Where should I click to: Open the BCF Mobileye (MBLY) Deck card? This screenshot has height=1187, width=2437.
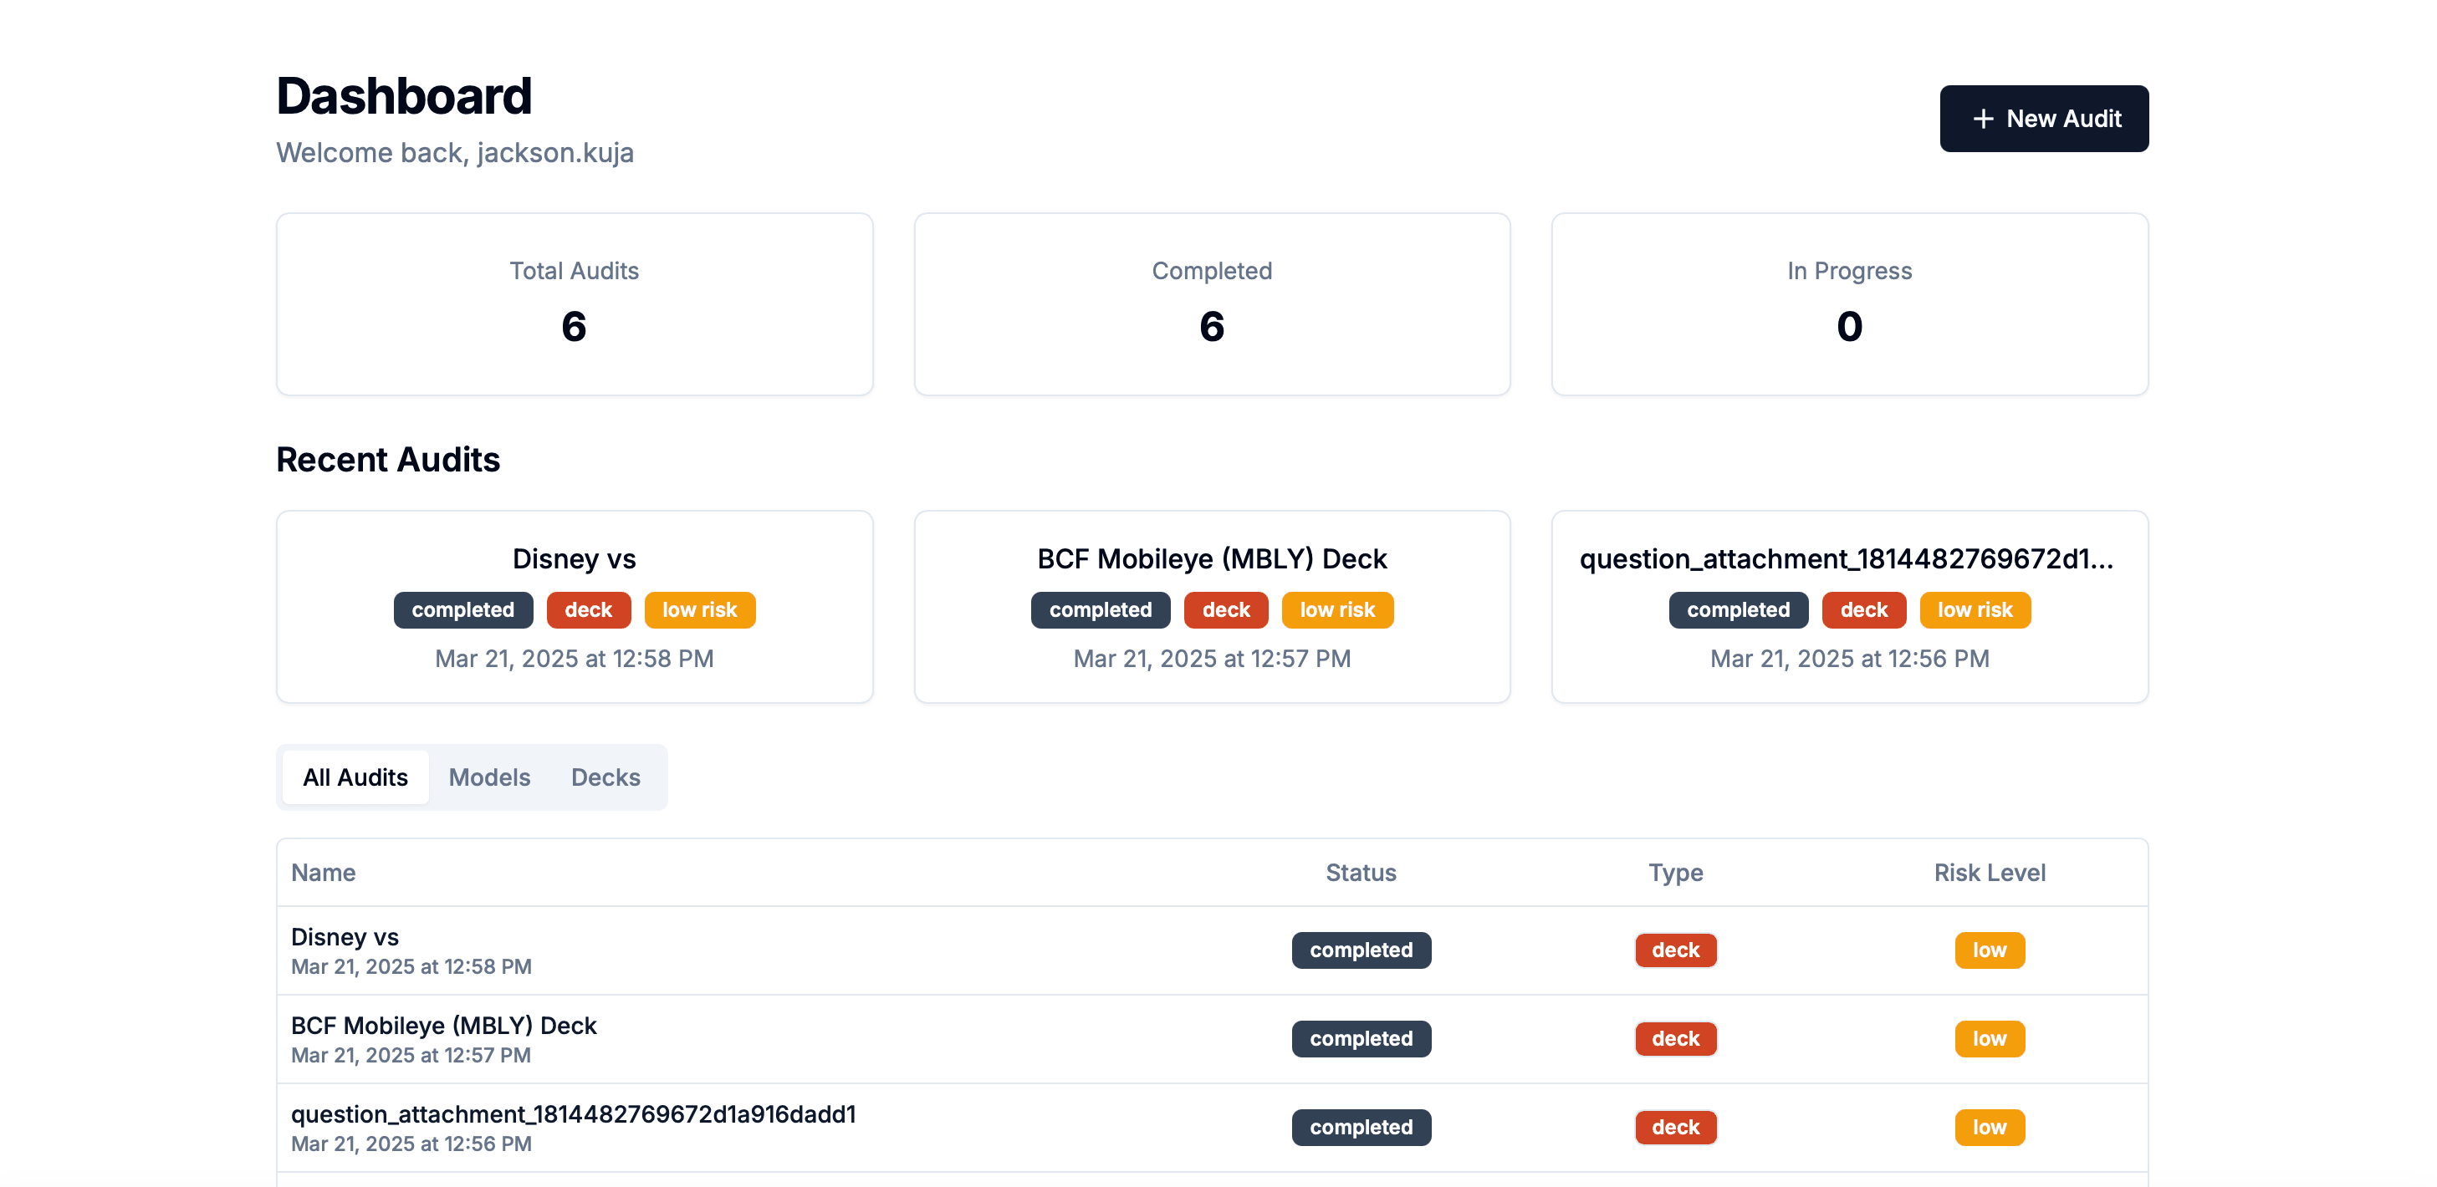[x=1212, y=607]
